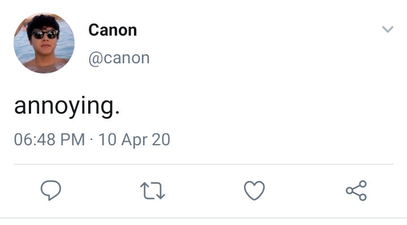
Task: View the avatar showing a person in sunglasses
Action: click(44, 43)
